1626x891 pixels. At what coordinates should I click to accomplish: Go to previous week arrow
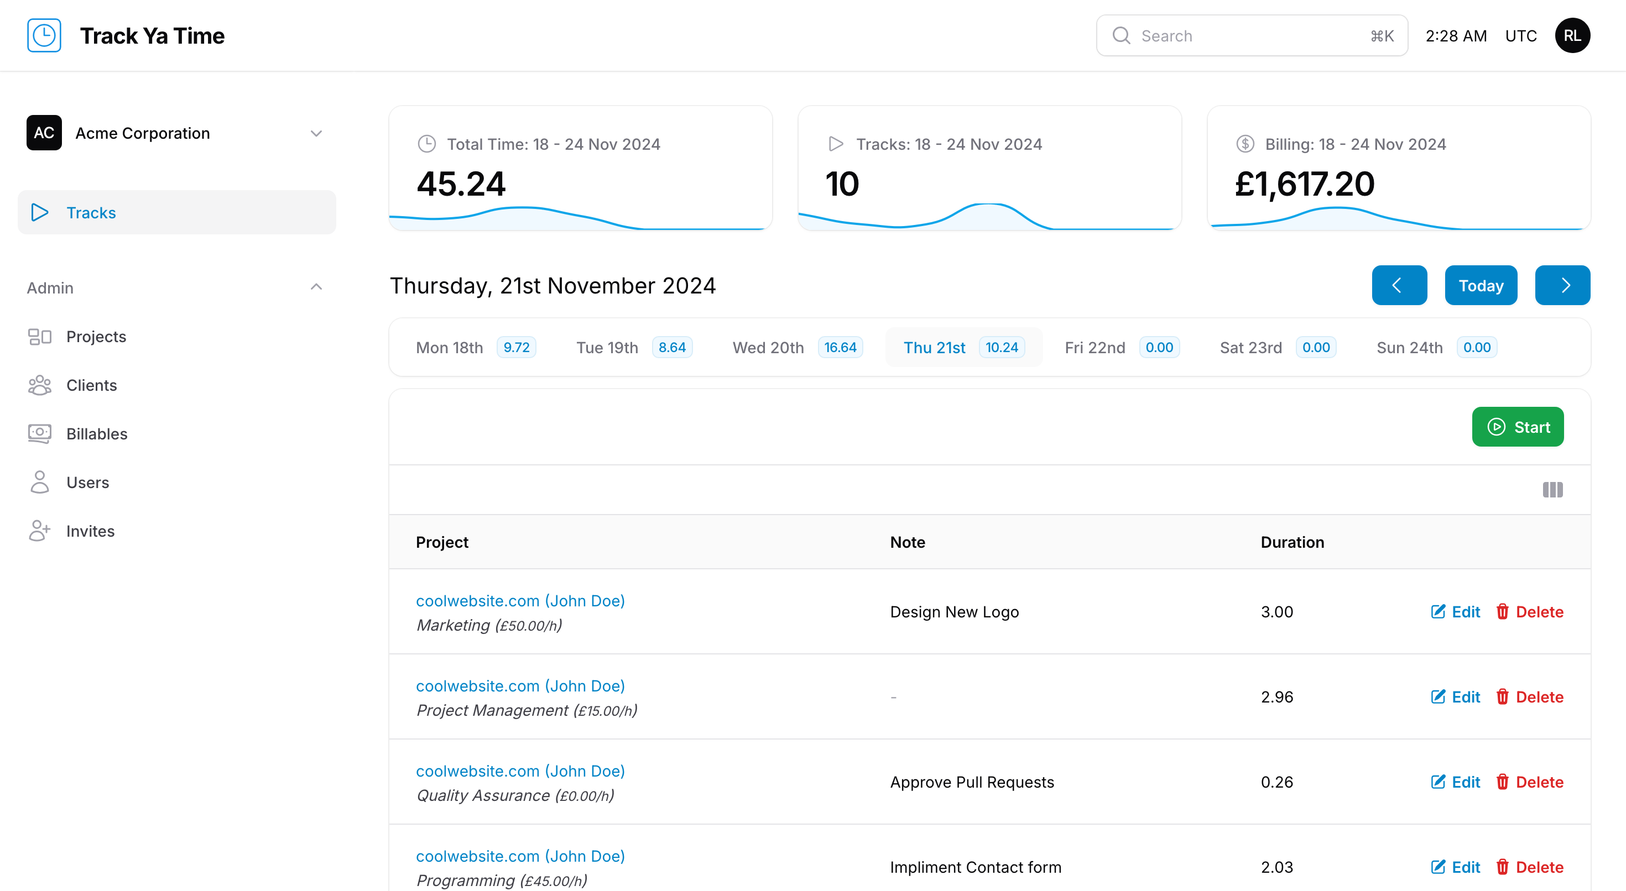click(x=1399, y=285)
